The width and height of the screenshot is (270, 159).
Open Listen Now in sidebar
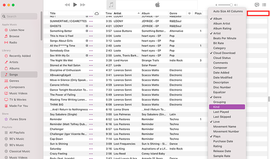(17, 30)
